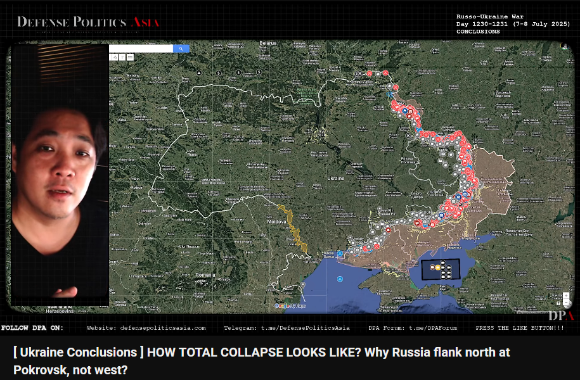This screenshot has width=580, height=380.
Task: Click the Ukraine country label on map
Action: pyautogui.click(x=335, y=178)
